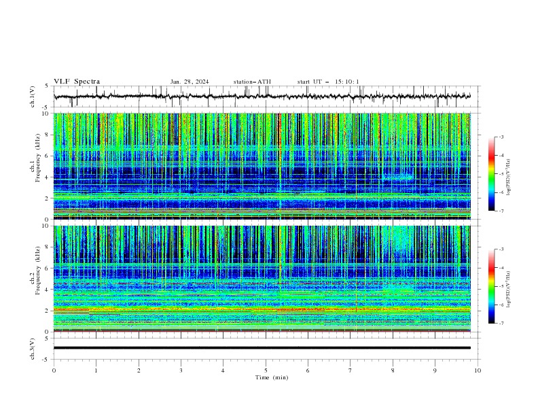Viewport: 538px width, 416px height.
Task: Click the "ch.1 Frequency (kHz)" axis label
Action: pyautogui.click(x=35, y=157)
